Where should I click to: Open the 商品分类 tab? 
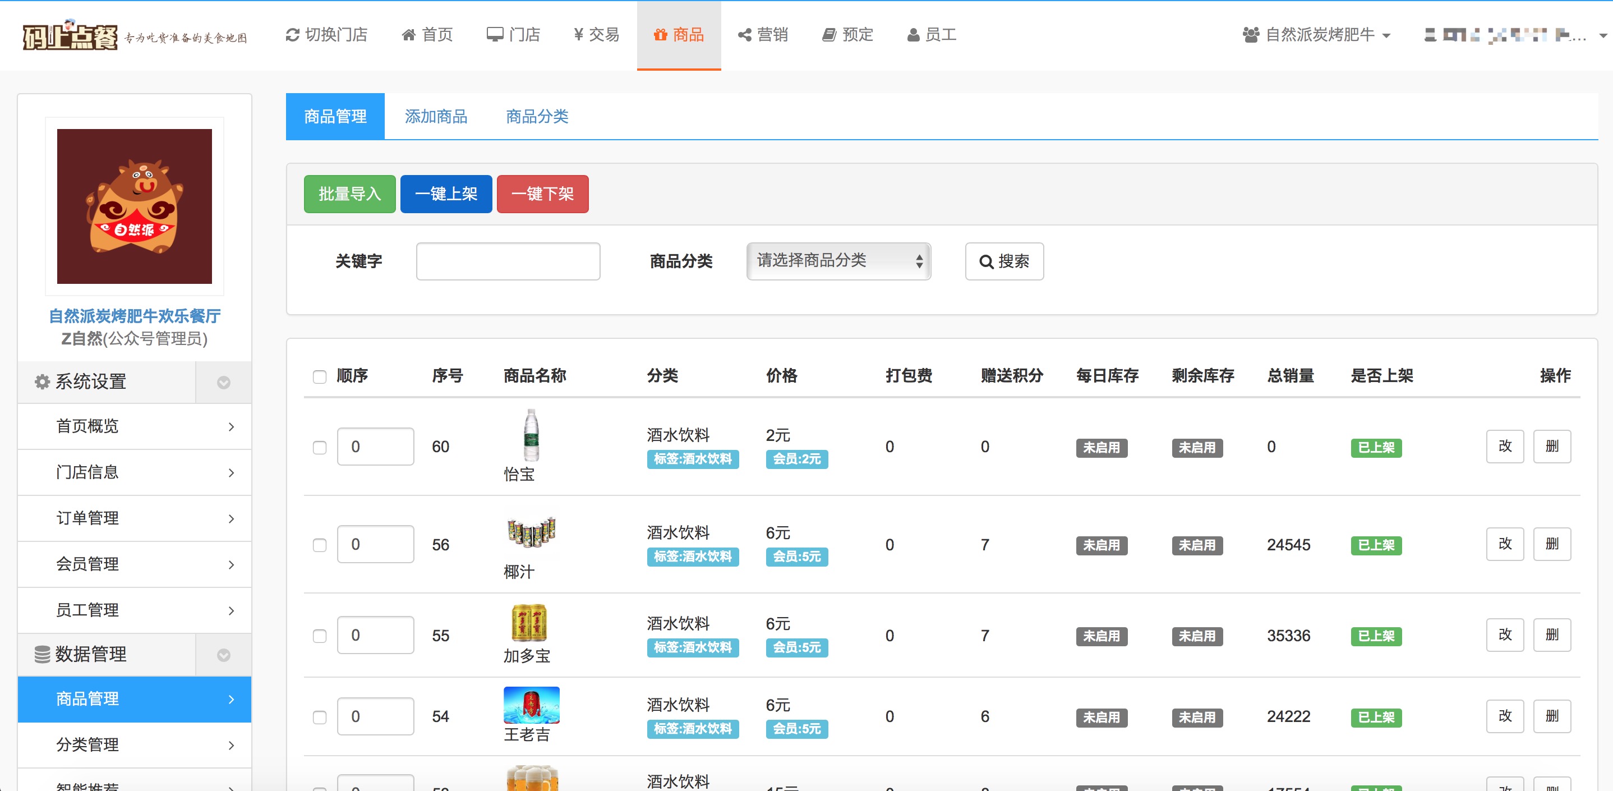(x=537, y=117)
